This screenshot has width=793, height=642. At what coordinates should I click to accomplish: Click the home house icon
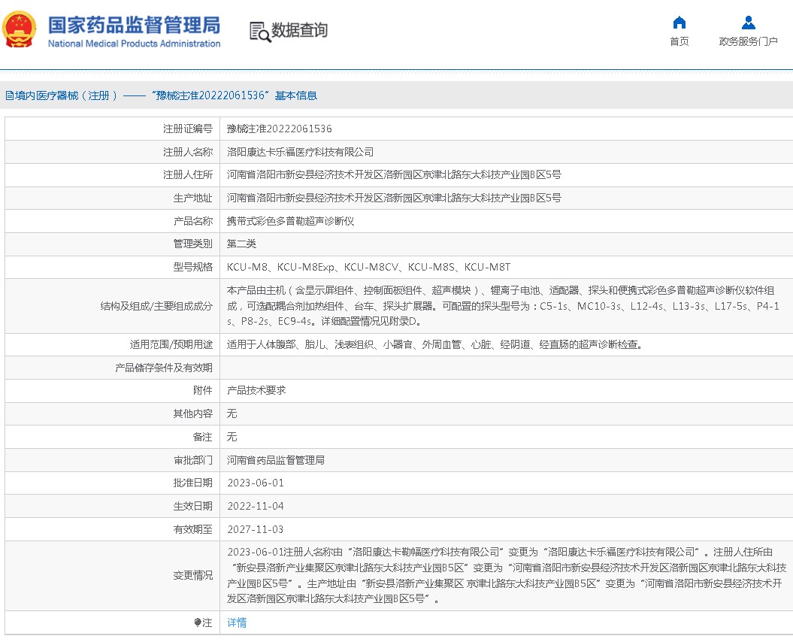pyautogui.click(x=679, y=22)
